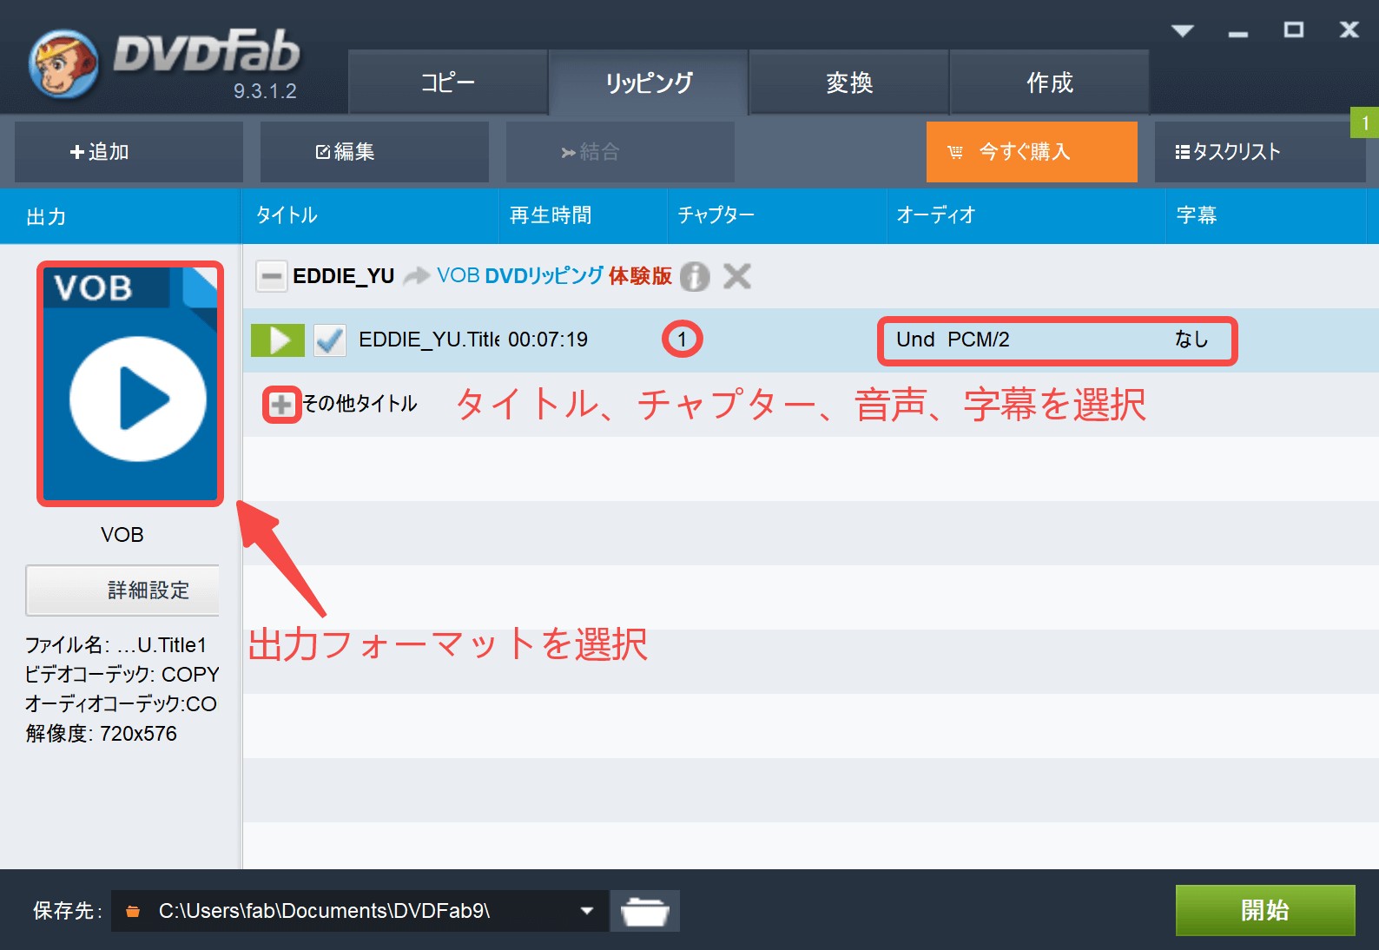Click the save path text field
The height and width of the screenshot is (950, 1379).
coord(360,911)
